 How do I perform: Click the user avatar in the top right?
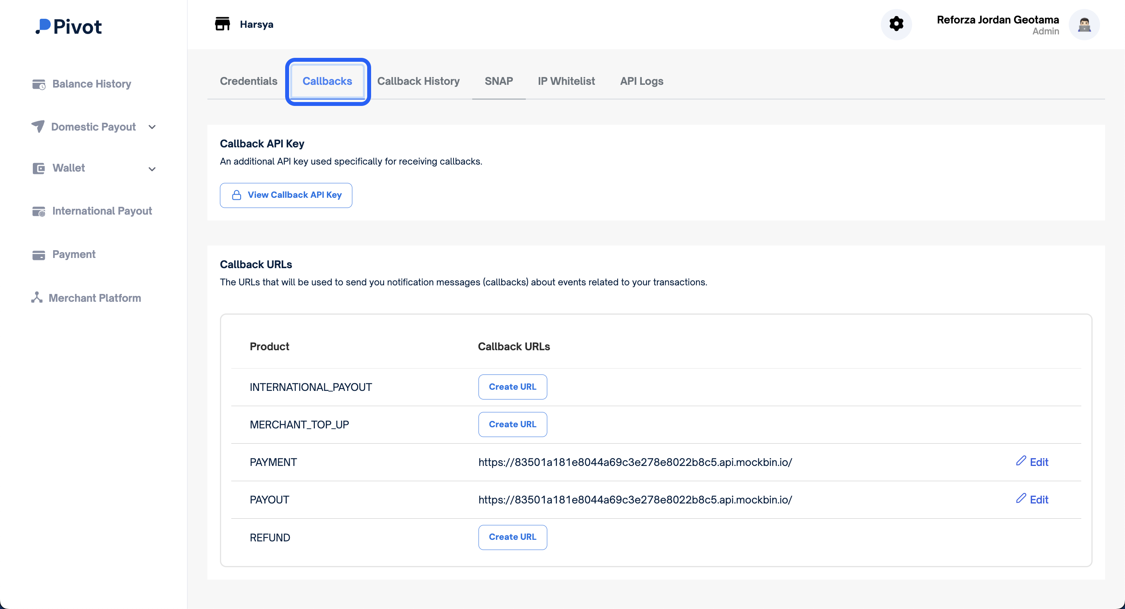tap(1084, 25)
